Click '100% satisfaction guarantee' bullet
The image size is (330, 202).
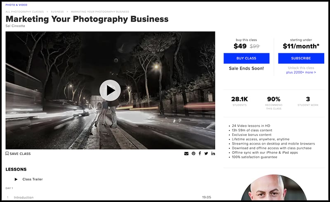[255, 157]
